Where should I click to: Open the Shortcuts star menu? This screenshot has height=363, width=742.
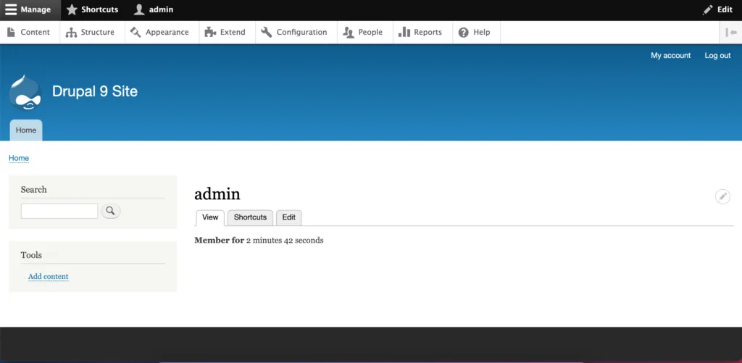coord(92,9)
